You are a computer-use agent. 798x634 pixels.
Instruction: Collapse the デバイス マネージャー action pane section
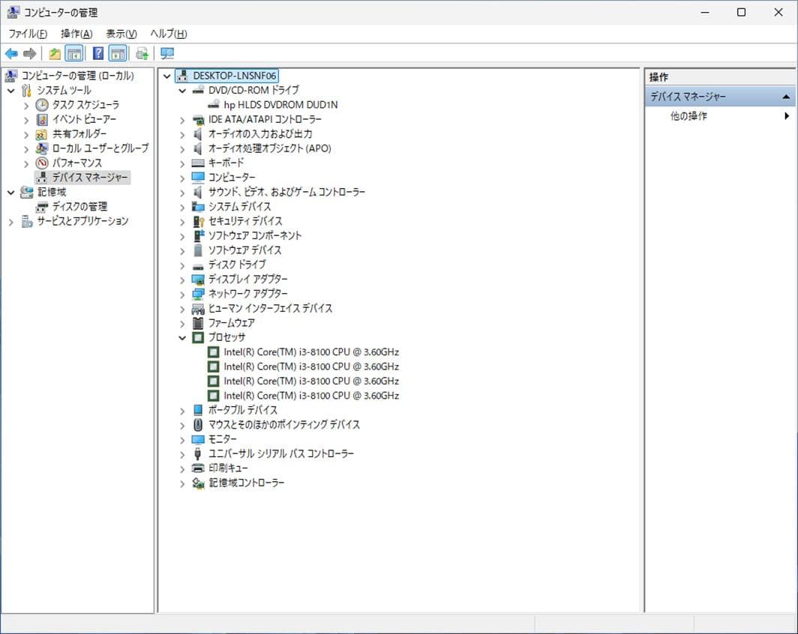point(786,96)
